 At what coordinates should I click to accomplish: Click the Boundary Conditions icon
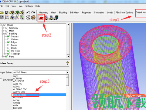(x=46, y=18)
